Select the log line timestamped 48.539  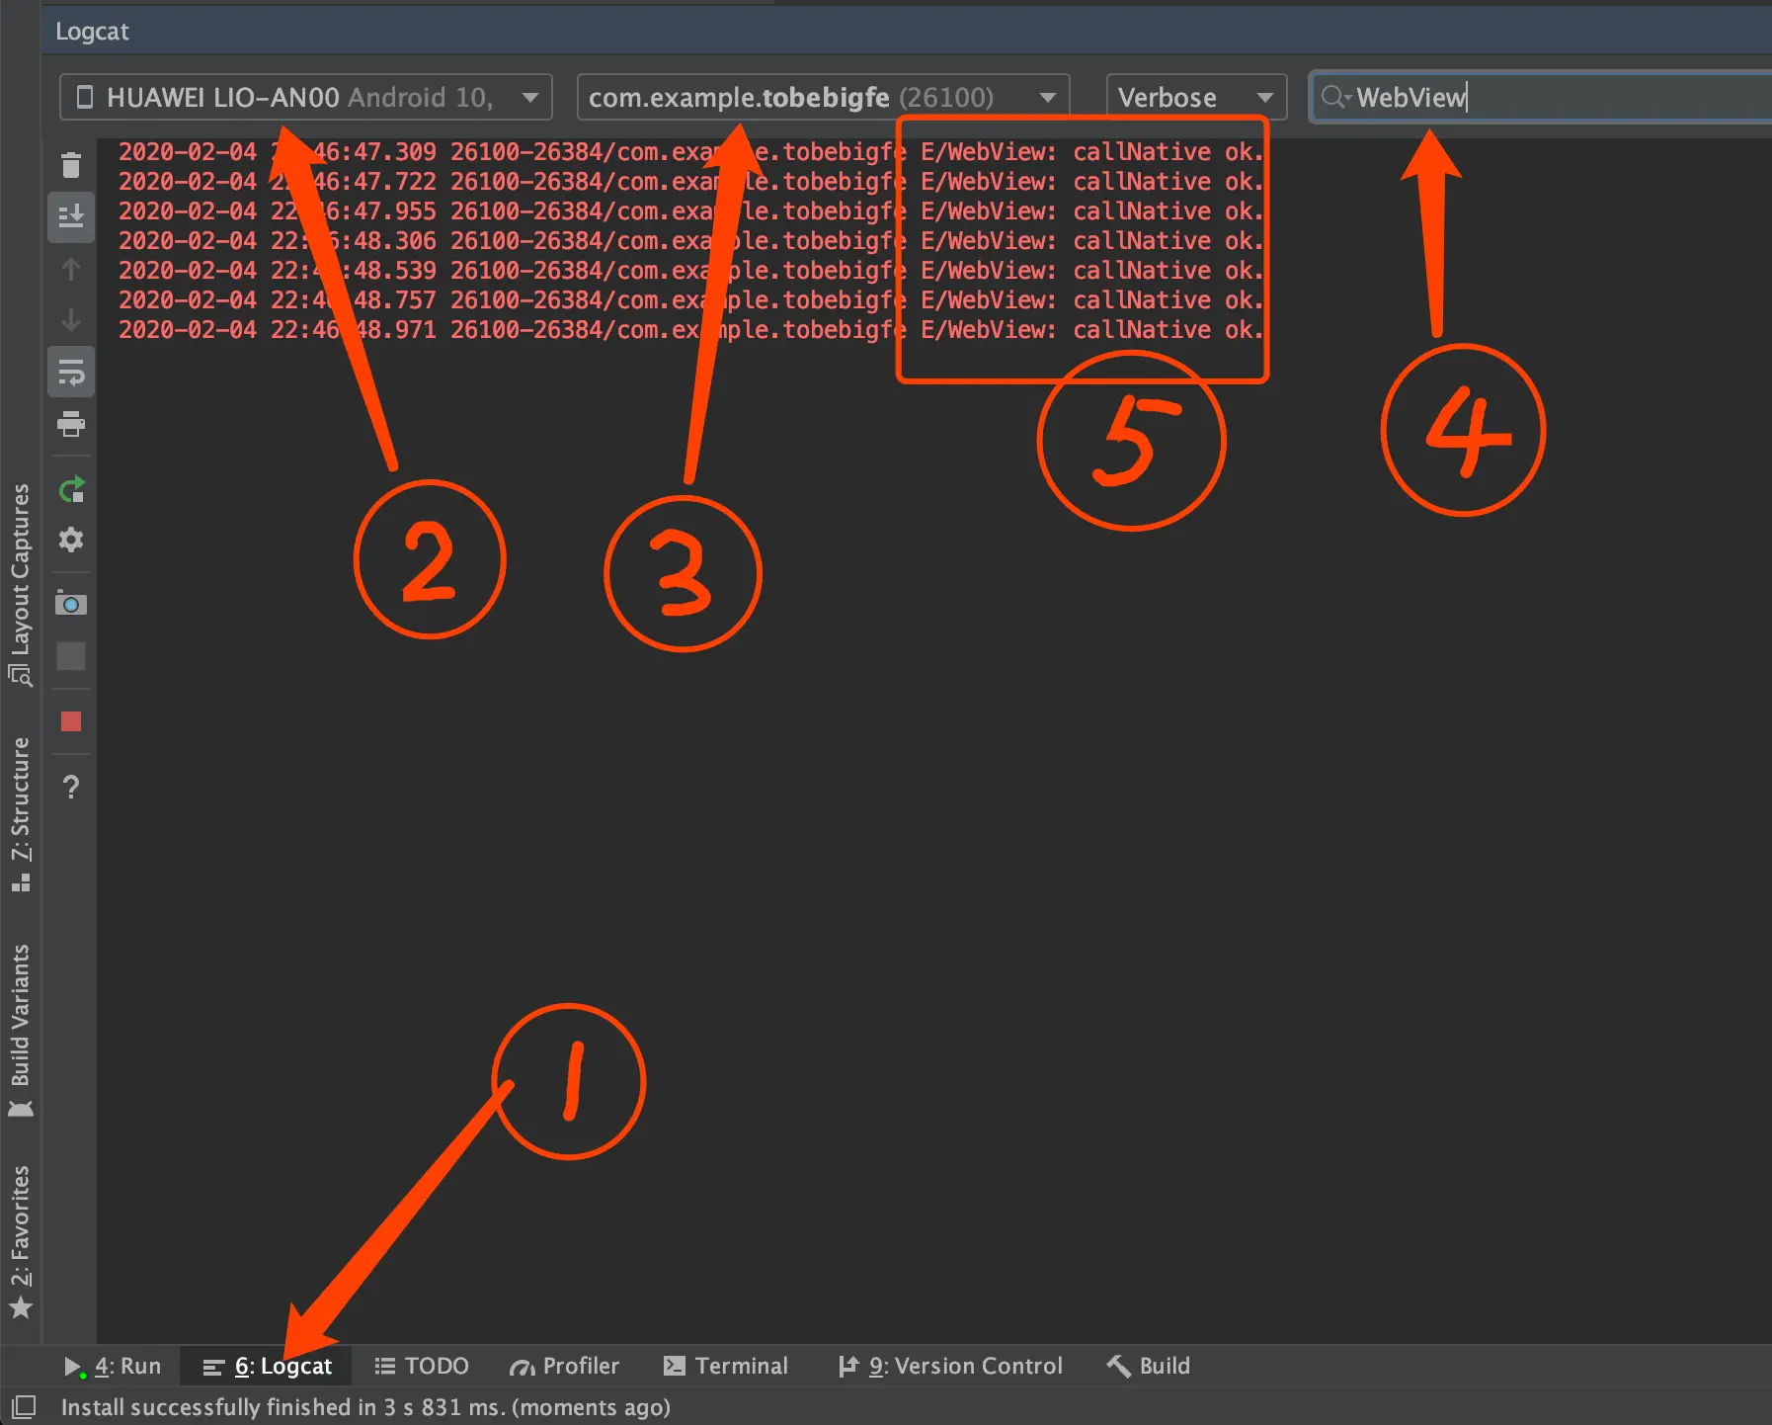coord(690,270)
